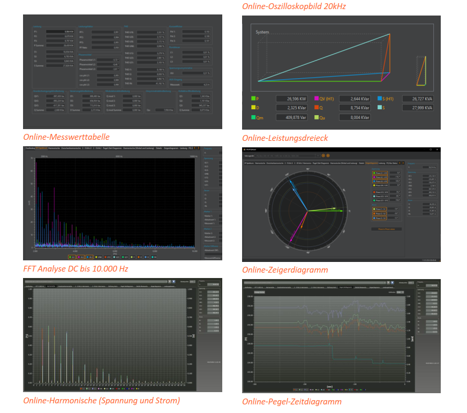Viewport: 467px width, 413px height.
Task: Click the Phase to Phase values button
Action: tap(386, 229)
